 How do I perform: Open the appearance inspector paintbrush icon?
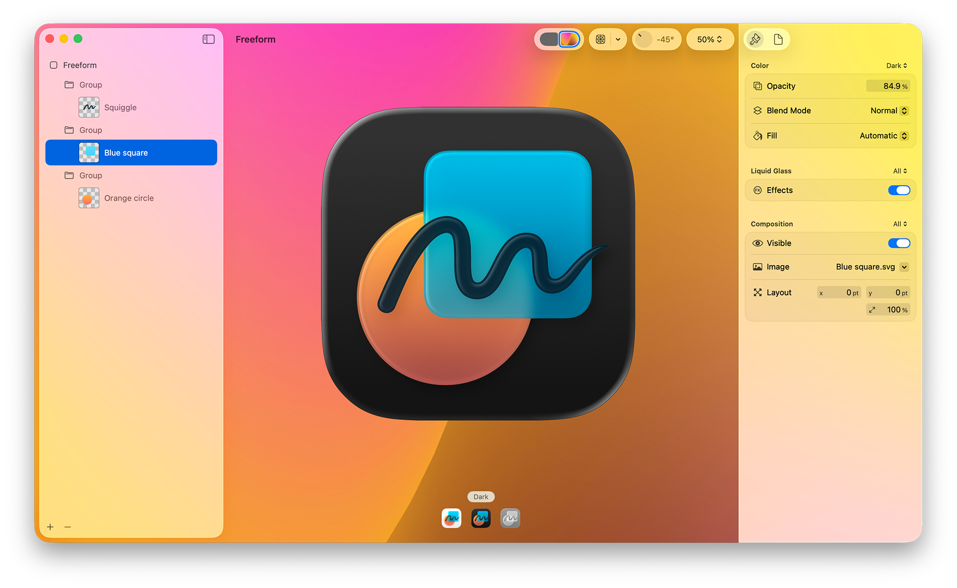pos(755,39)
